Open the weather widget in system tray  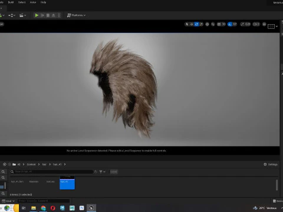pyautogui.click(x=265, y=208)
